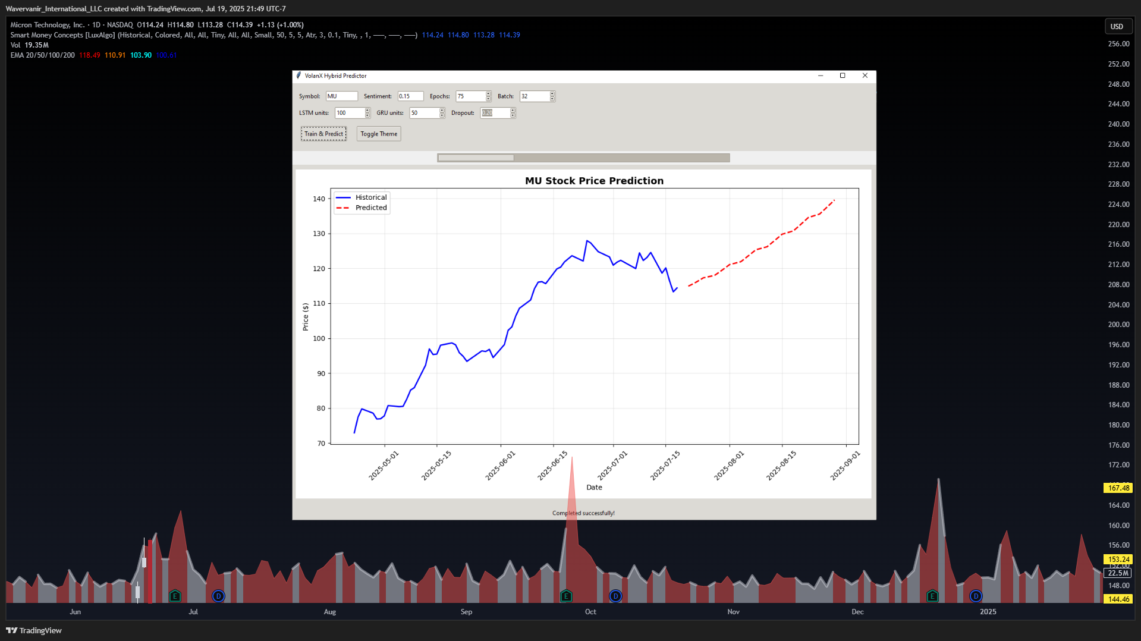Viewport: 1141px width, 641px height.
Task: Click the EMA 20/50/100/200 indicator label
Action: pyautogui.click(x=42, y=55)
